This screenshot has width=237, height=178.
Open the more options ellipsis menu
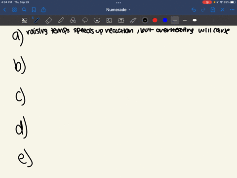pos(232,10)
